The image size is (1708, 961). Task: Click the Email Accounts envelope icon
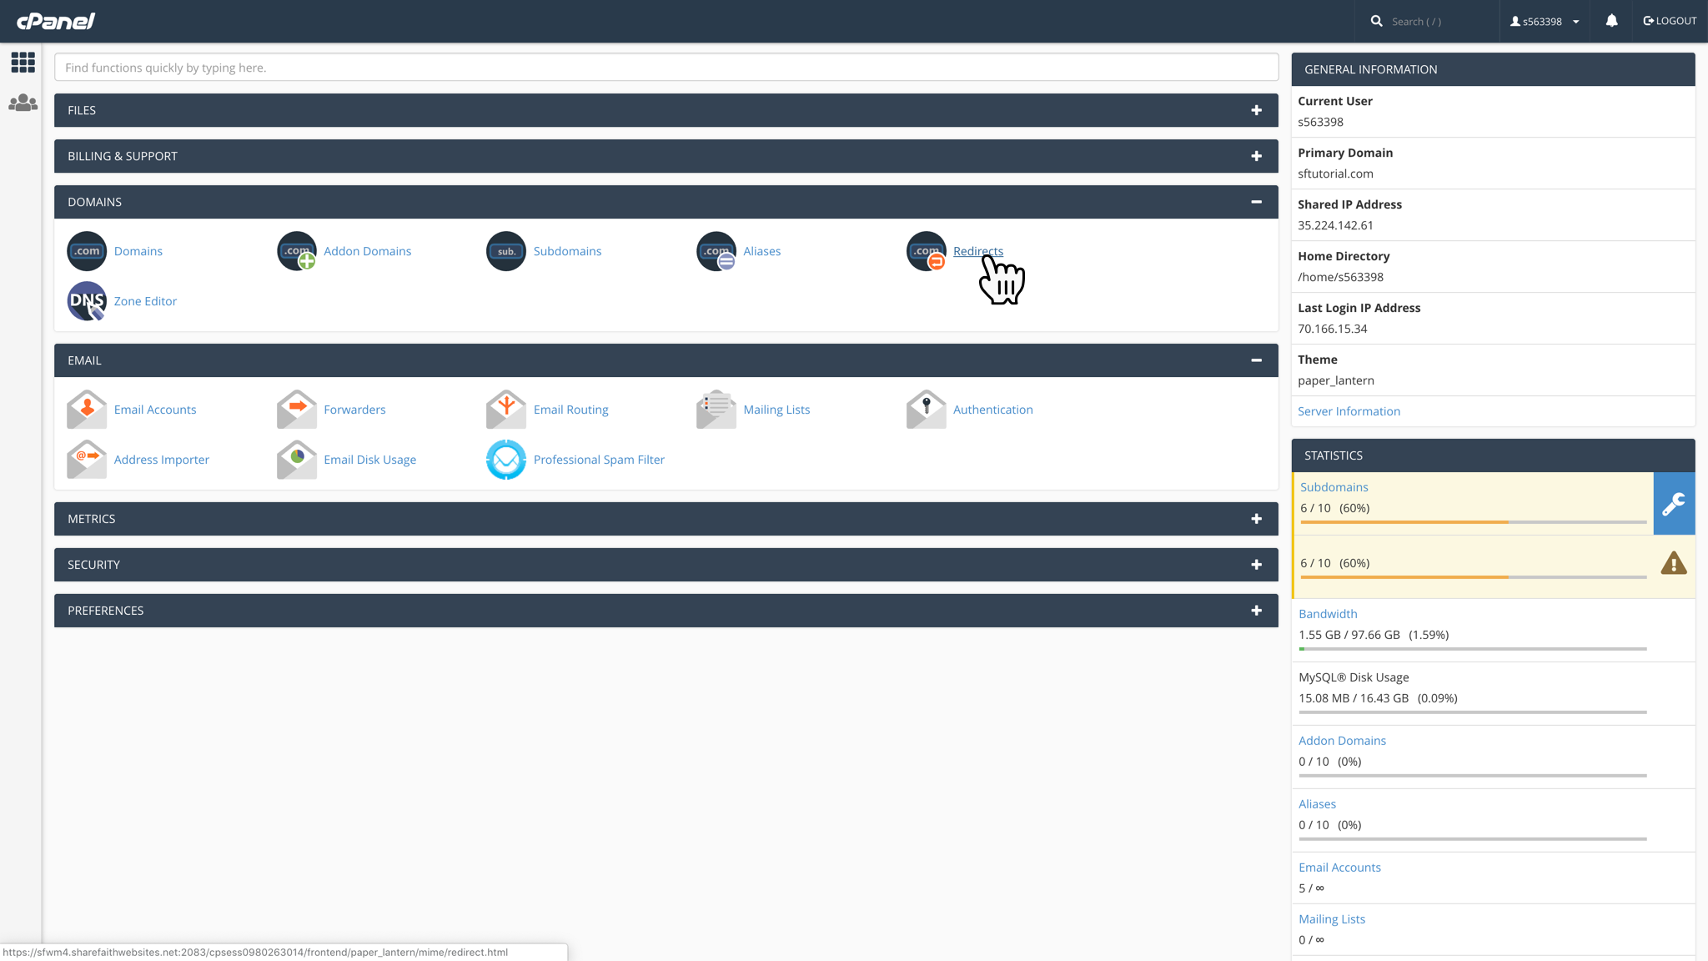tap(87, 410)
